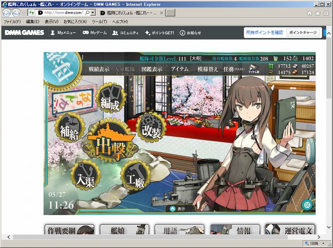Image resolution: width=333 pixels, height=248 pixels.
Task: Click the 作戦要綱 tab below game
Action: coord(70,229)
